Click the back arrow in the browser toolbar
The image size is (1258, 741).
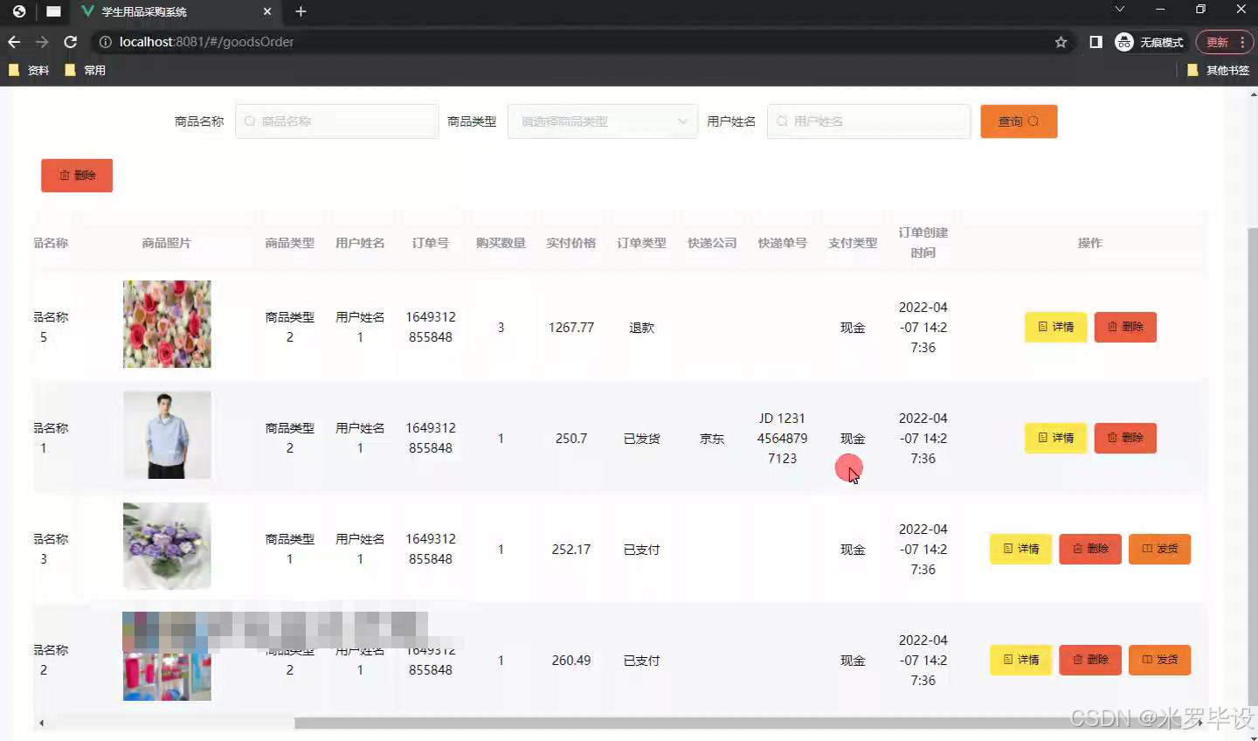[x=14, y=41]
